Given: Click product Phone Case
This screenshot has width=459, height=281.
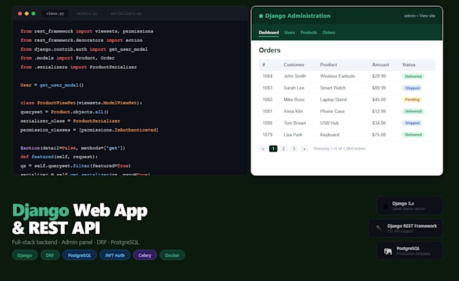Looking at the screenshot, I should click(x=332, y=111).
